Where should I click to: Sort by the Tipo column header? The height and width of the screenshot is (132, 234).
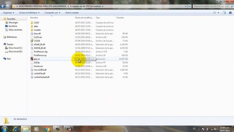pos(98,18)
